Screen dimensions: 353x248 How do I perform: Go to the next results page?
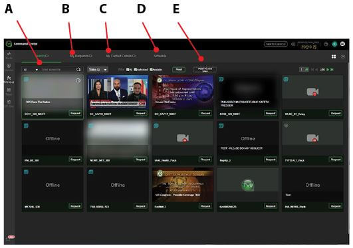[328, 70]
